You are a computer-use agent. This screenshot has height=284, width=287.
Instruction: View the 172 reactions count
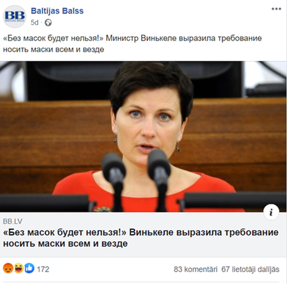[43, 269]
